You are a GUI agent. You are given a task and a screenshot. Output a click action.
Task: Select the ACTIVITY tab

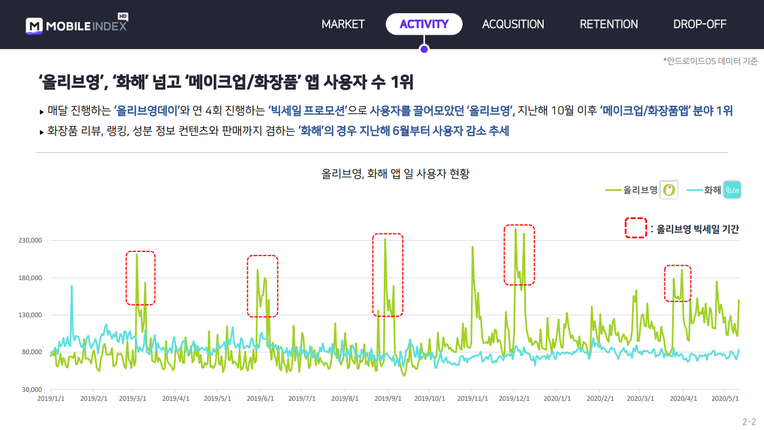tap(424, 24)
